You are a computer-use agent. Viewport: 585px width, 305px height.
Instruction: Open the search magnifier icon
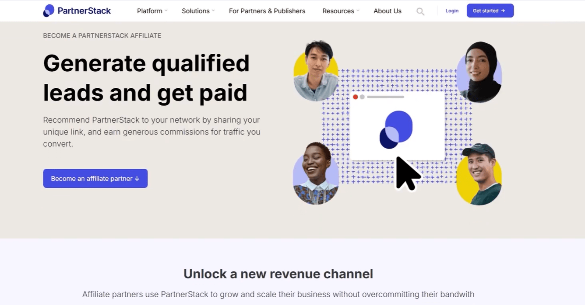(420, 11)
